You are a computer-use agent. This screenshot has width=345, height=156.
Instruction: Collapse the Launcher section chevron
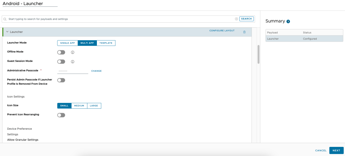pyautogui.click(x=7, y=32)
